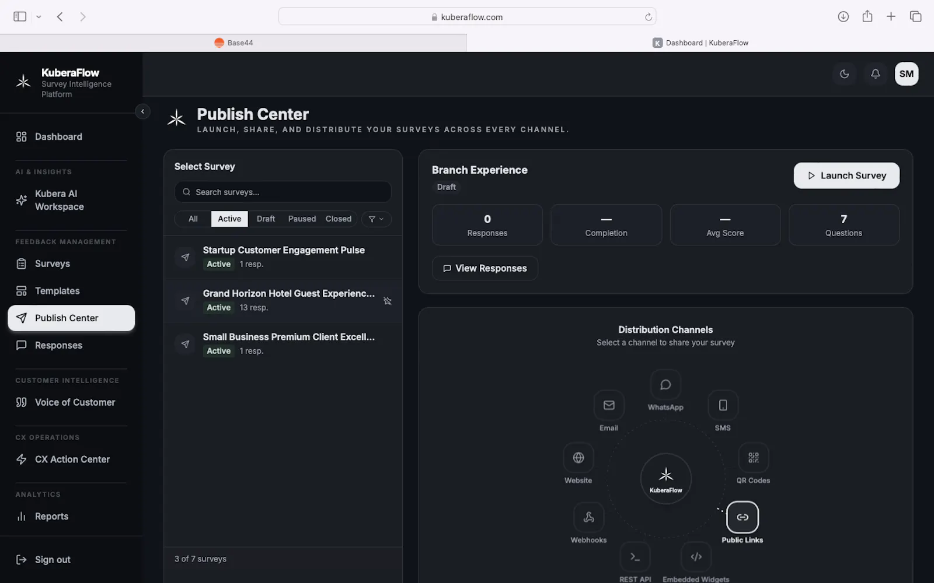
Task: Click the paper-plane icon for Startup Customer Engagement Pulse
Action: (185, 257)
